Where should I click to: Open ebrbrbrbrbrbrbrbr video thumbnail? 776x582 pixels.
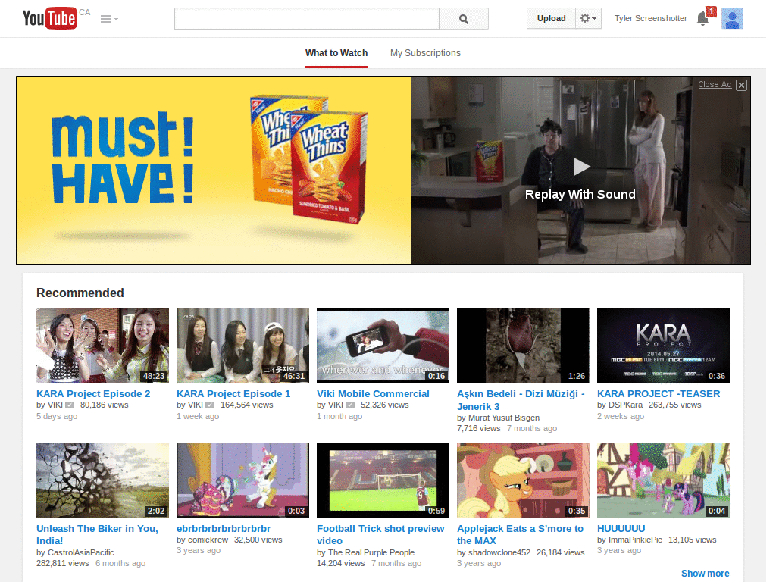tap(242, 480)
